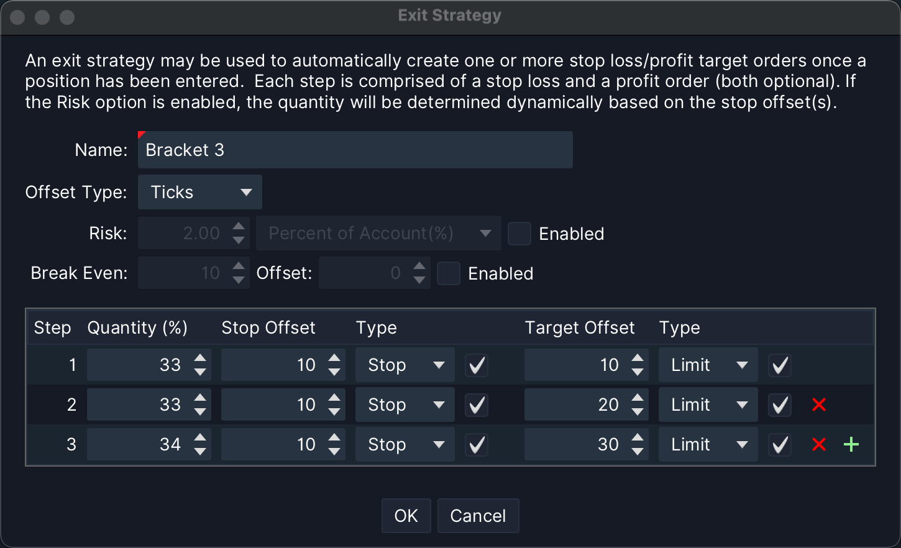Delete step 2 with red X icon
The image size is (901, 548).
tap(818, 405)
